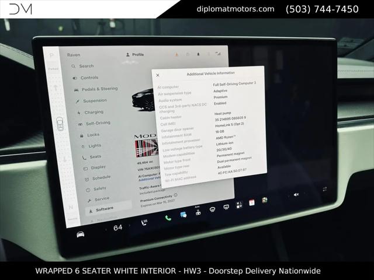Open the colorful arcade app icon

point(265,200)
